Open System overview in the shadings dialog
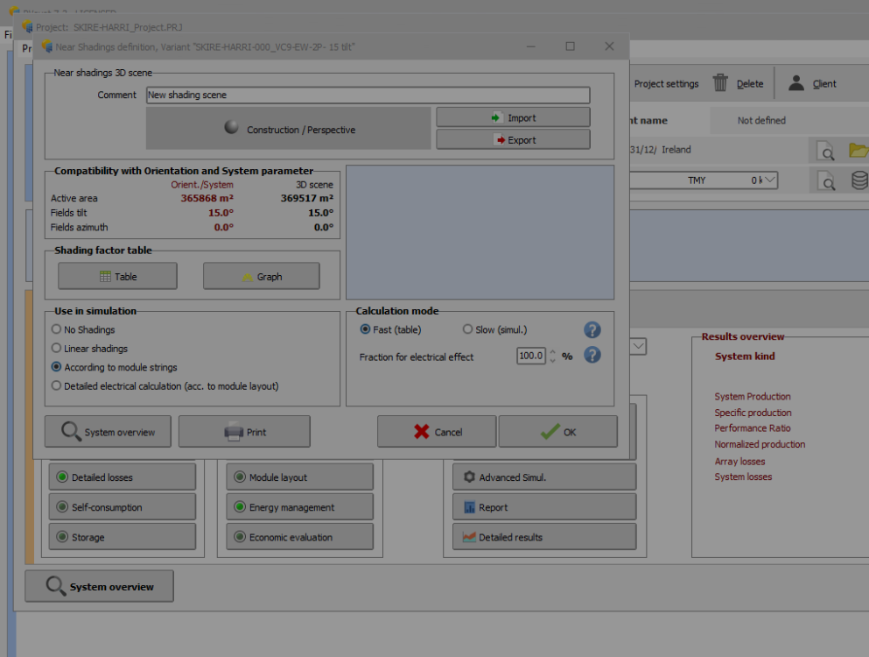 click(108, 432)
